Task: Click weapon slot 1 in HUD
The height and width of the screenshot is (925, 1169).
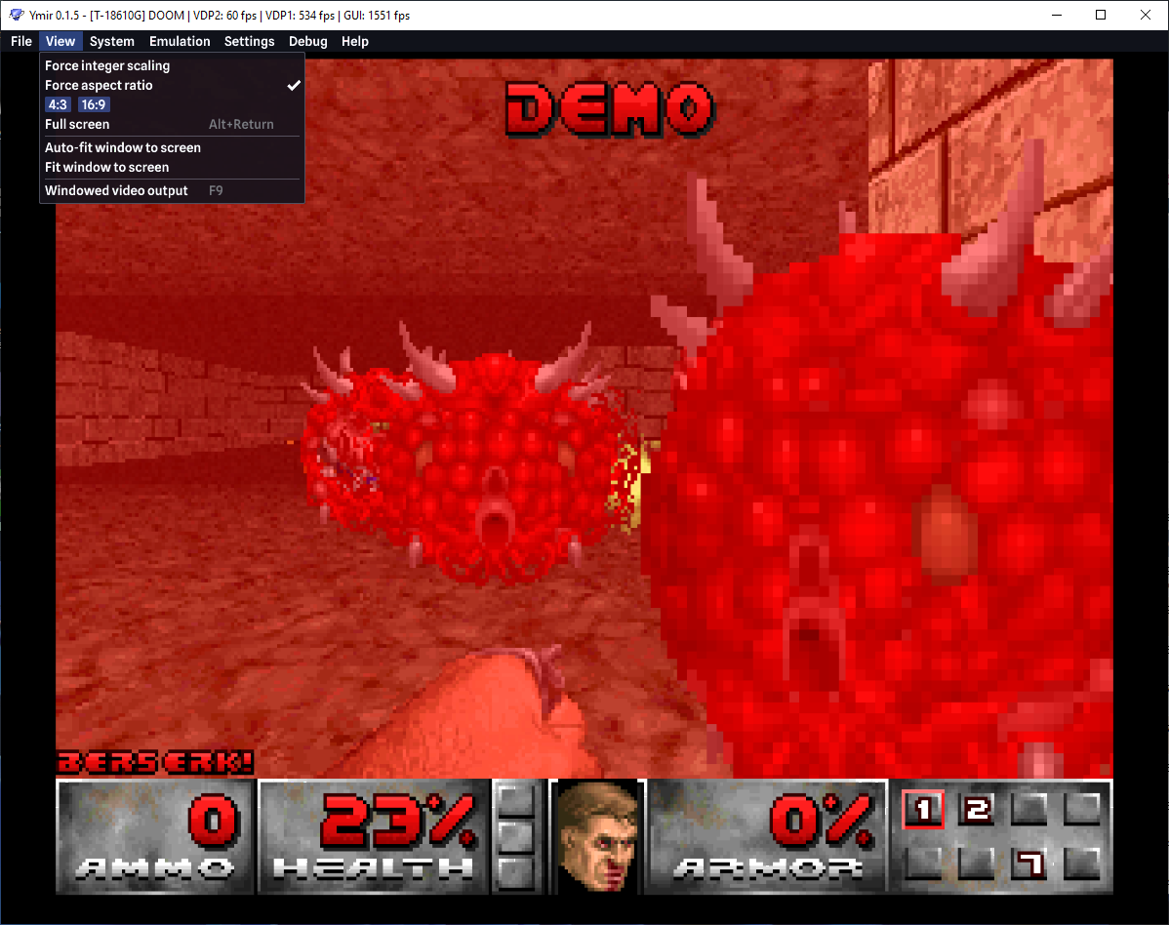Action: point(923,810)
